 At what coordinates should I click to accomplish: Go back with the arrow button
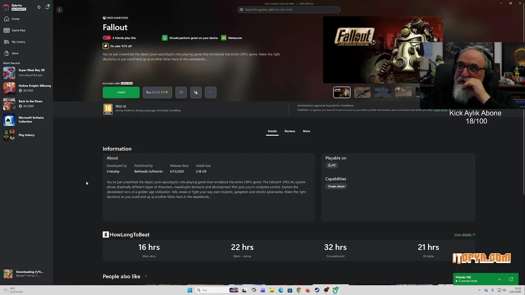[59, 9]
